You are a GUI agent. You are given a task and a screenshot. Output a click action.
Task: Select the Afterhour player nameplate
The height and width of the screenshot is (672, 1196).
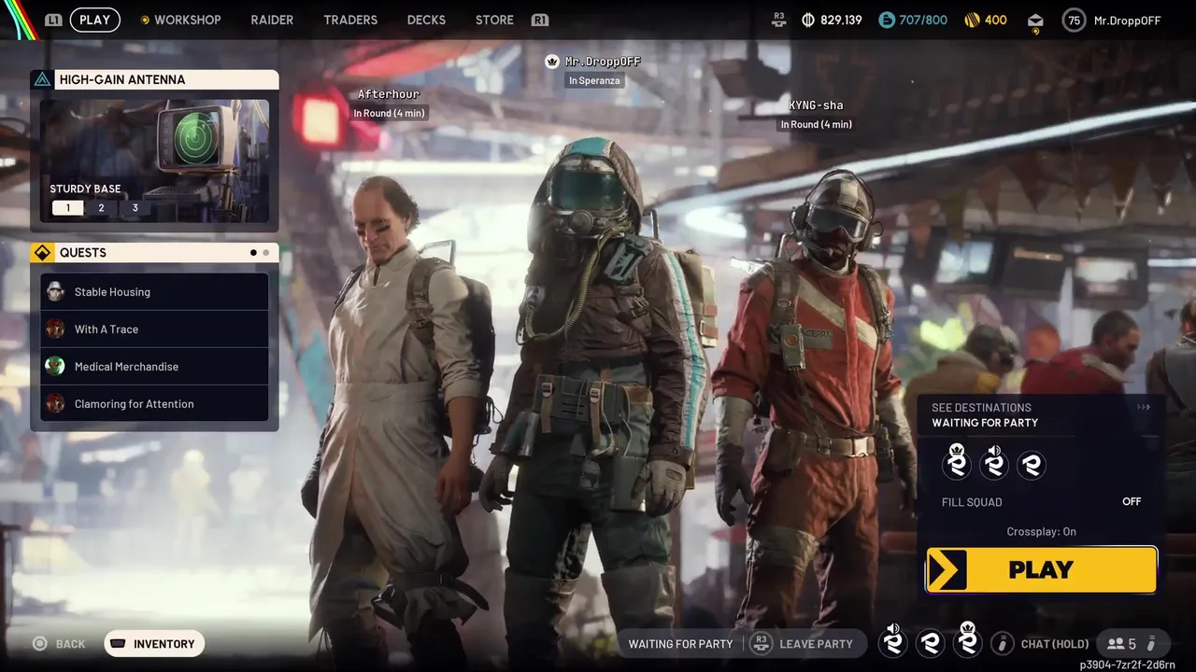click(x=389, y=94)
